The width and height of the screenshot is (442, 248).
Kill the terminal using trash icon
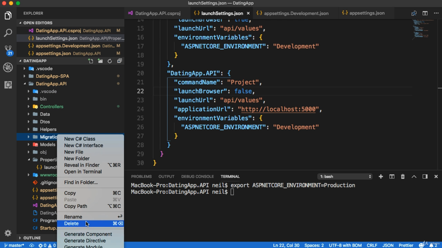(x=403, y=176)
